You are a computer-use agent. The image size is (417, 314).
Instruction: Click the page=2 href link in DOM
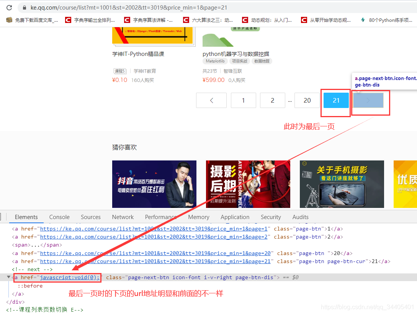click(154, 237)
